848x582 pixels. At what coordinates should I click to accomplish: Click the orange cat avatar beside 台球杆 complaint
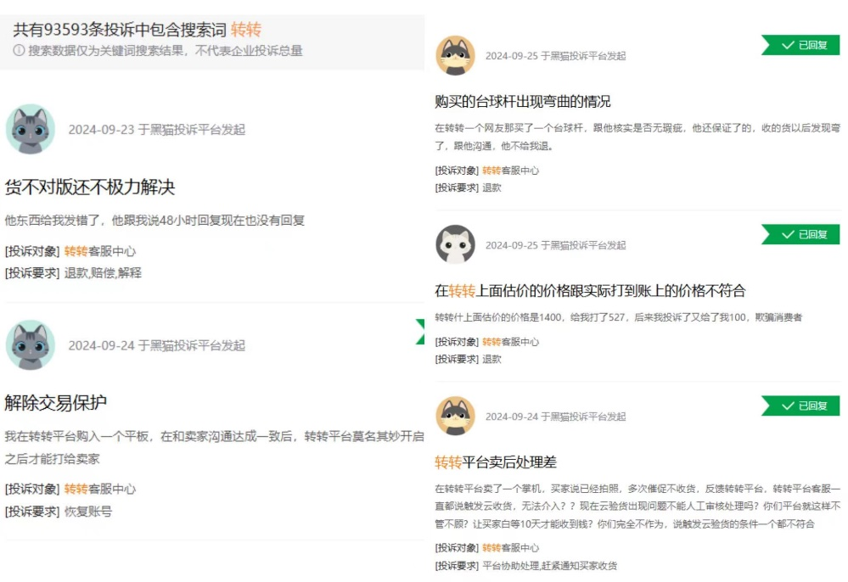[x=455, y=55]
